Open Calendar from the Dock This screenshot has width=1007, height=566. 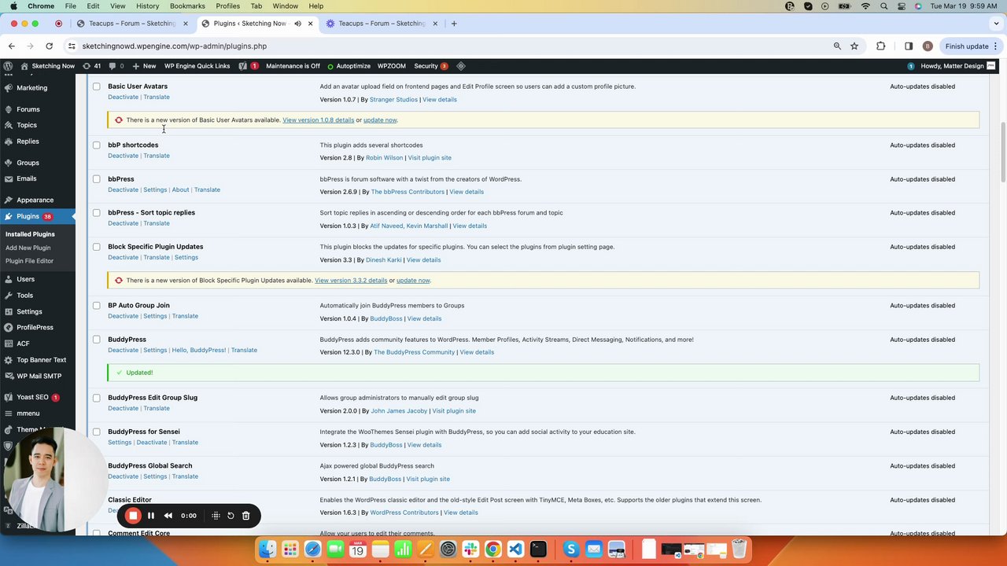[358, 549]
